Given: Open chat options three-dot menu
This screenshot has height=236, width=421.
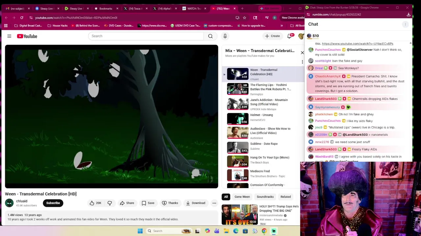Looking at the screenshot, I should pyautogui.click(x=405, y=24).
